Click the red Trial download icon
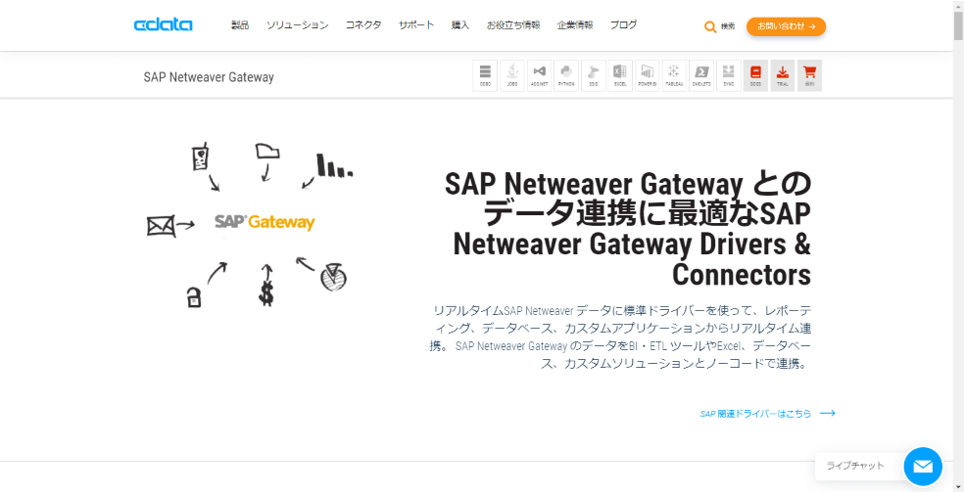The image size is (964, 492). (783, 75)
